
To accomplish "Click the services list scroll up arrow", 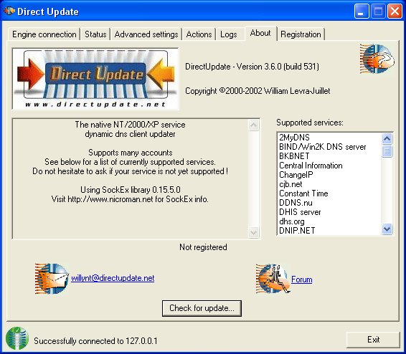I will [387, 139].
